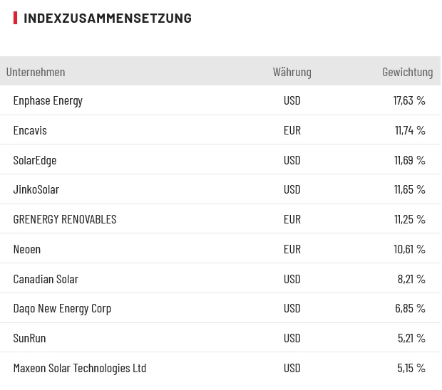This screenshot has height=390, width=442.
Task: Click the Neoen company name
Action: pyautogui.click(x=27, y=249)
